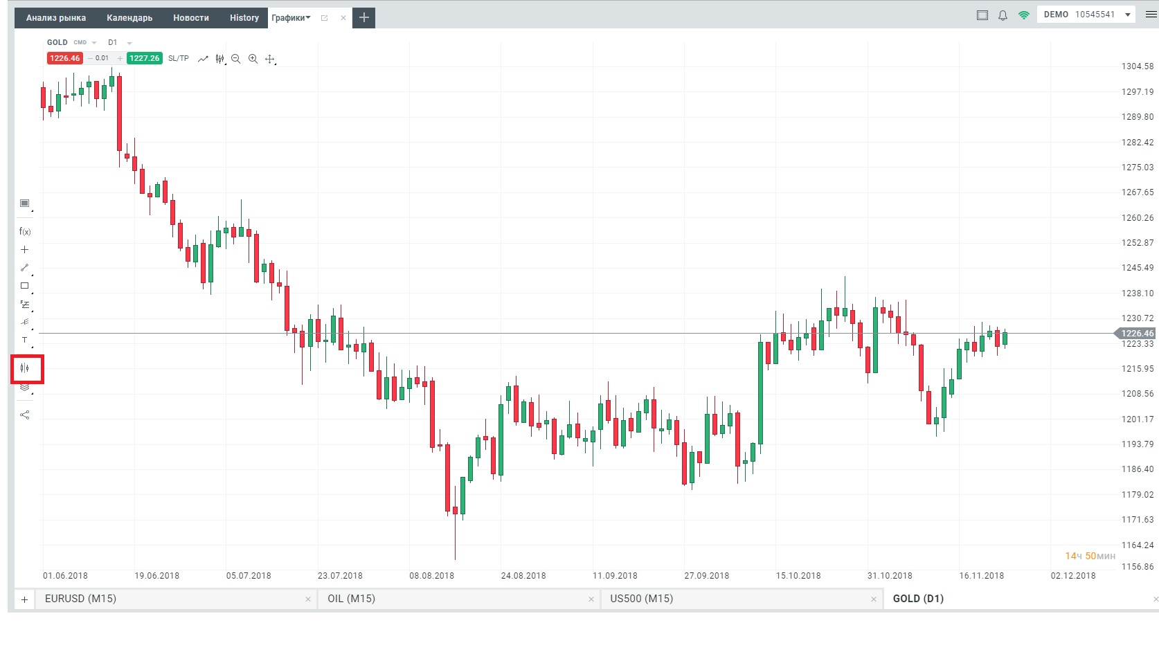Click the 1156.86 price axis label

[1138, 567]
